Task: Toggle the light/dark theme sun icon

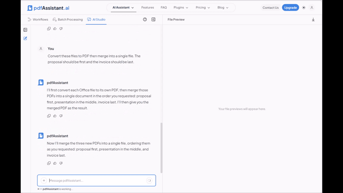Action: click(x=304, y=8)
